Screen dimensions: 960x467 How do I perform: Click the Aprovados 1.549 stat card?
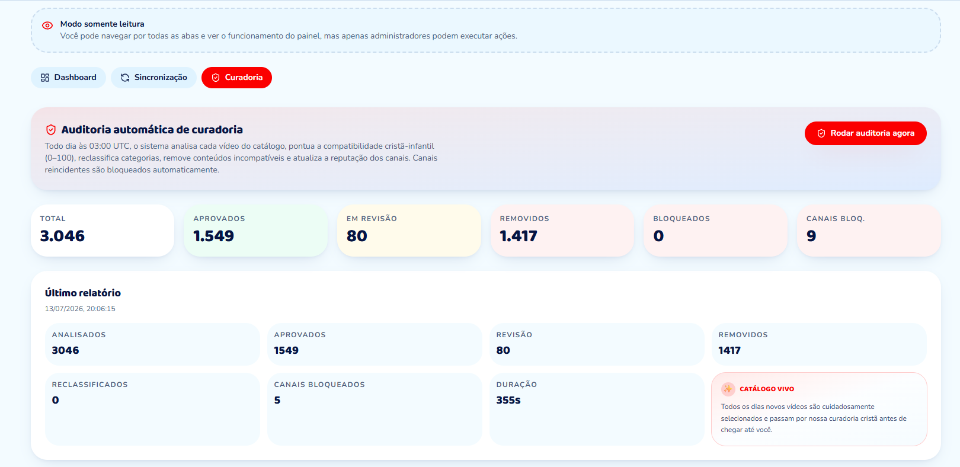(x=255, y=231)
